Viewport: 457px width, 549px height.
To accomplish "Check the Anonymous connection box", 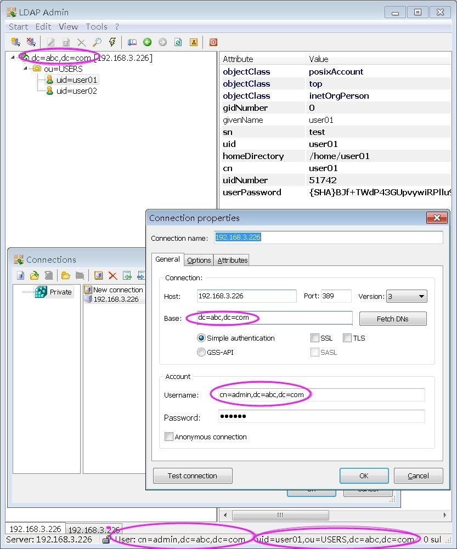I will coord(169,437).
